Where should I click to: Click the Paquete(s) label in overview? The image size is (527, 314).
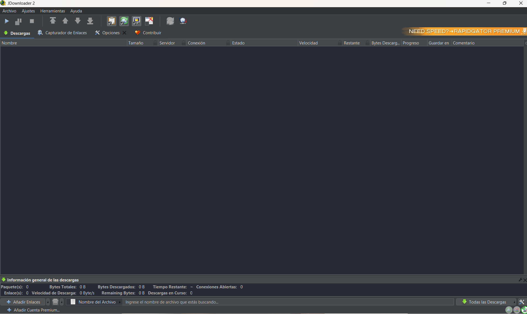(12, 287)
